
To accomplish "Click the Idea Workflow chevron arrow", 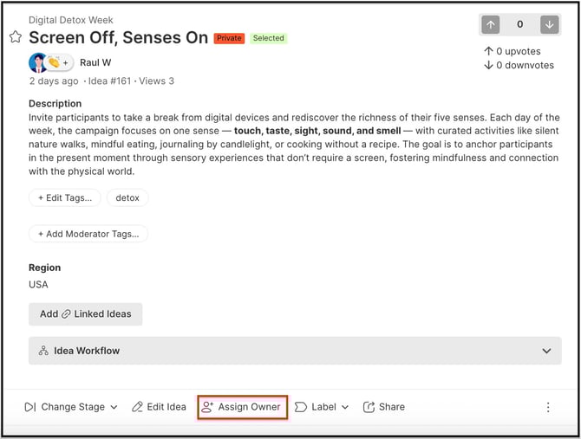I will tap(546, 351).
